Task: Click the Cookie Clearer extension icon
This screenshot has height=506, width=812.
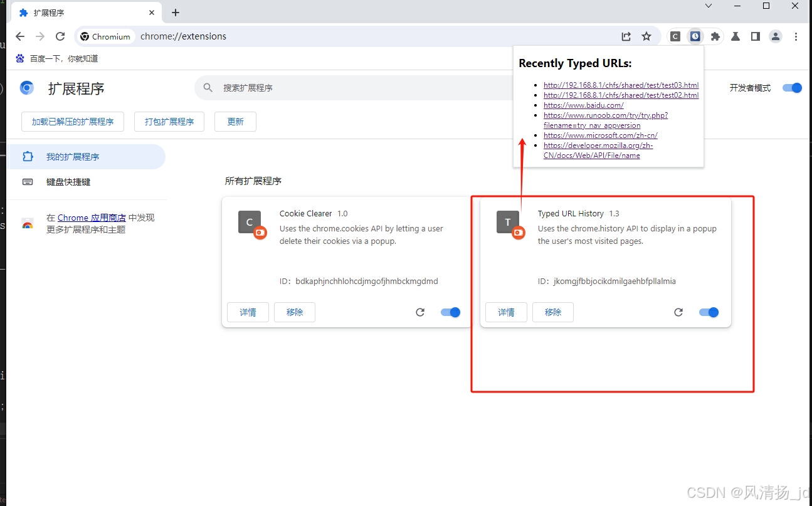Action: [x=250, y=223]
